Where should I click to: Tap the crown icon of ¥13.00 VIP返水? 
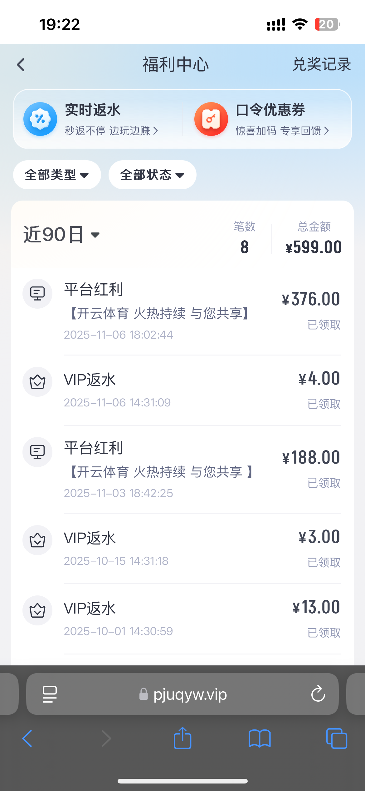click(37, 610)
